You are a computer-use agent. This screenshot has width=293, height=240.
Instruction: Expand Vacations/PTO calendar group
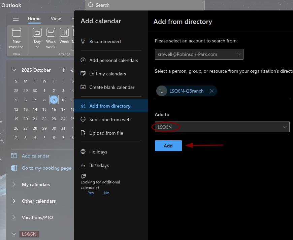[14, 217]
